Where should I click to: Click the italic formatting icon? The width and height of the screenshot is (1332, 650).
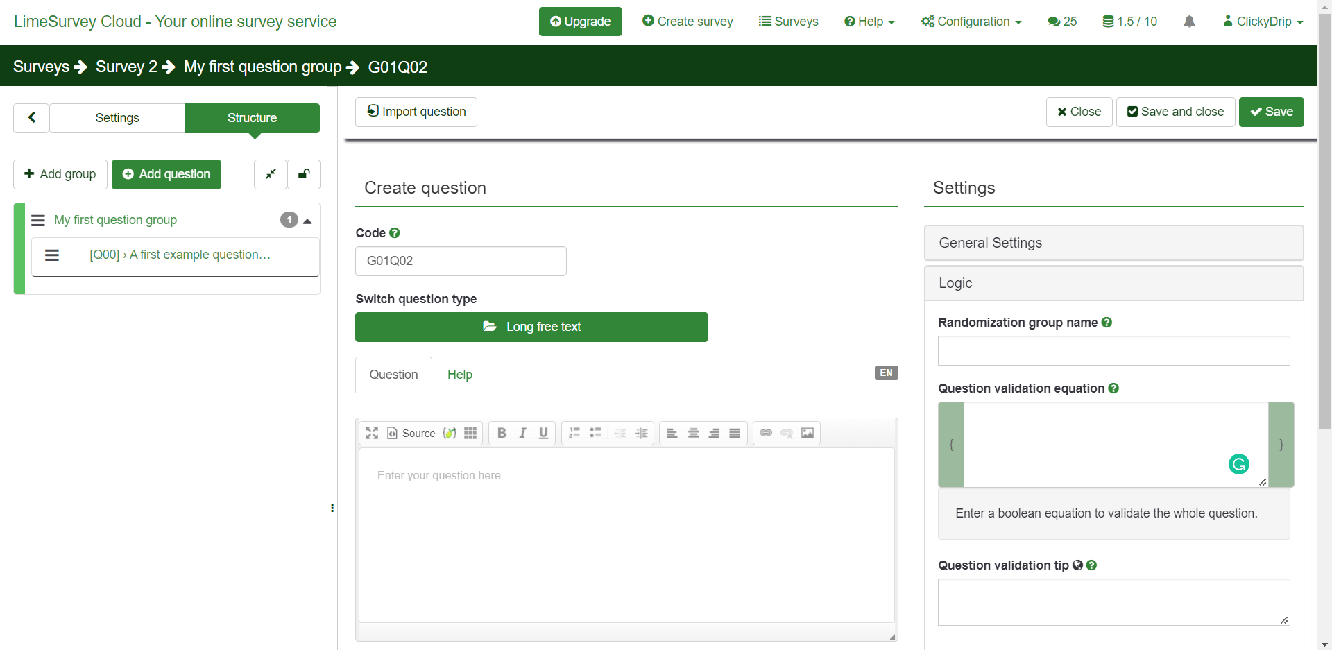pyautogui.click(x=522, y=433)
